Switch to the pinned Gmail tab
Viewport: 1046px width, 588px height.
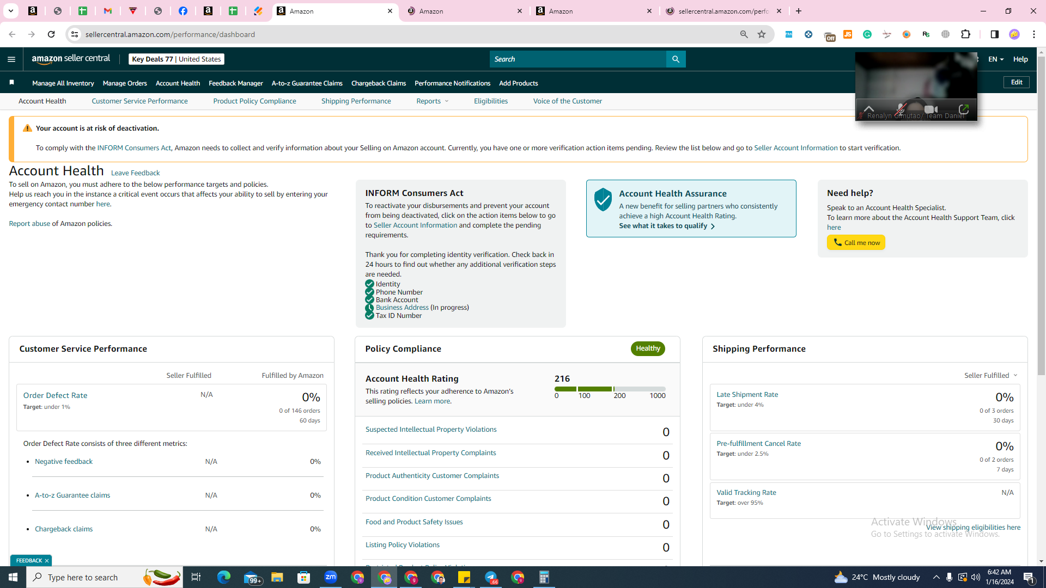[x=108, y=11]
